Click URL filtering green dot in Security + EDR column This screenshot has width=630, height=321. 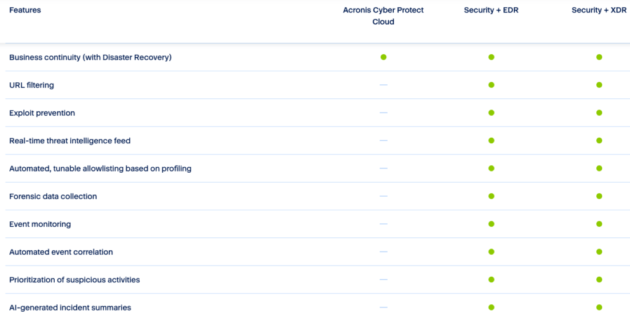tap(491, 85)
